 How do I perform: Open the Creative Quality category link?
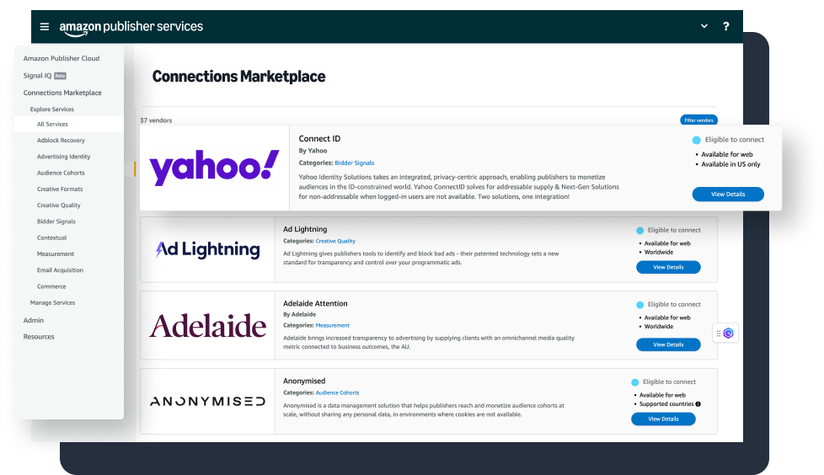point(334,241)
